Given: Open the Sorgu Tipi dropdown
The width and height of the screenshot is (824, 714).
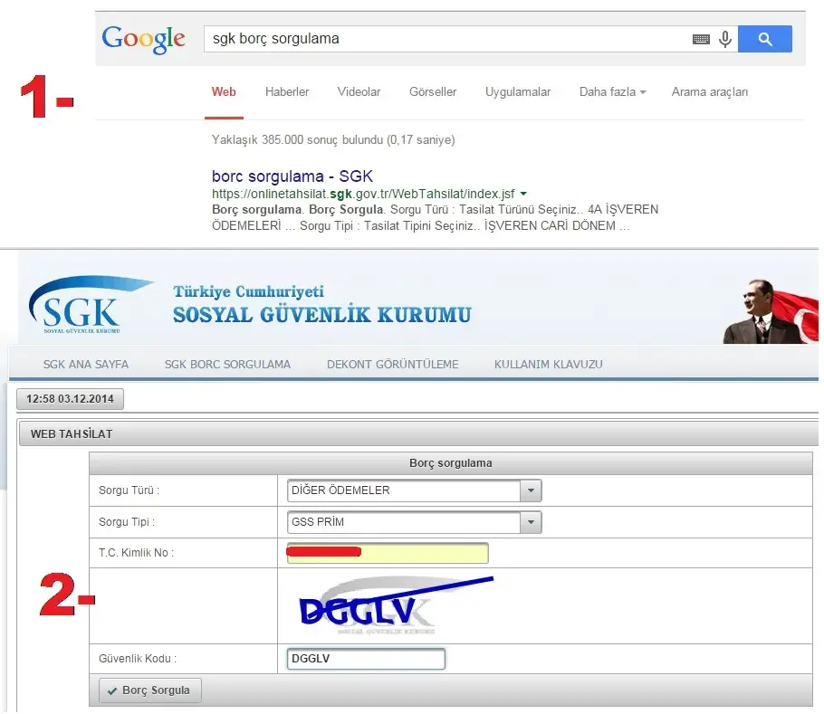Looking at the screenshot, I should click(531, 522).
